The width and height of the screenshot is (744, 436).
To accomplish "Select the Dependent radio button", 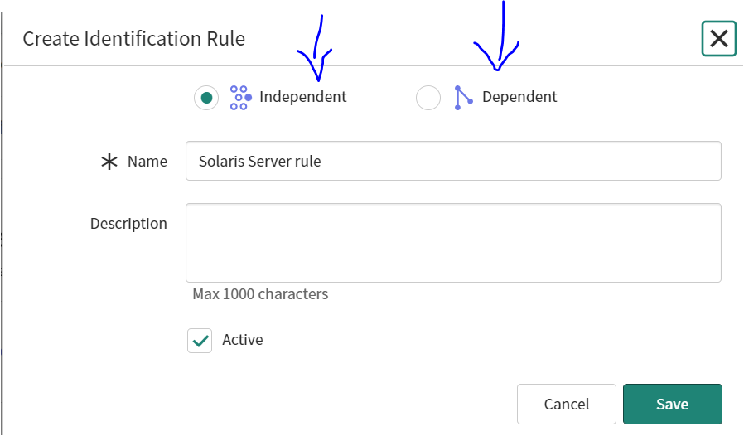I will click(428, 97).
